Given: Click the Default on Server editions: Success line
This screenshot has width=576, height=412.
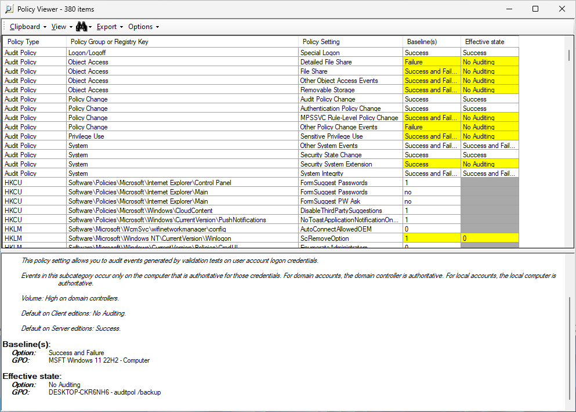Looking at the screenshot, I should (x=71, y=328).
